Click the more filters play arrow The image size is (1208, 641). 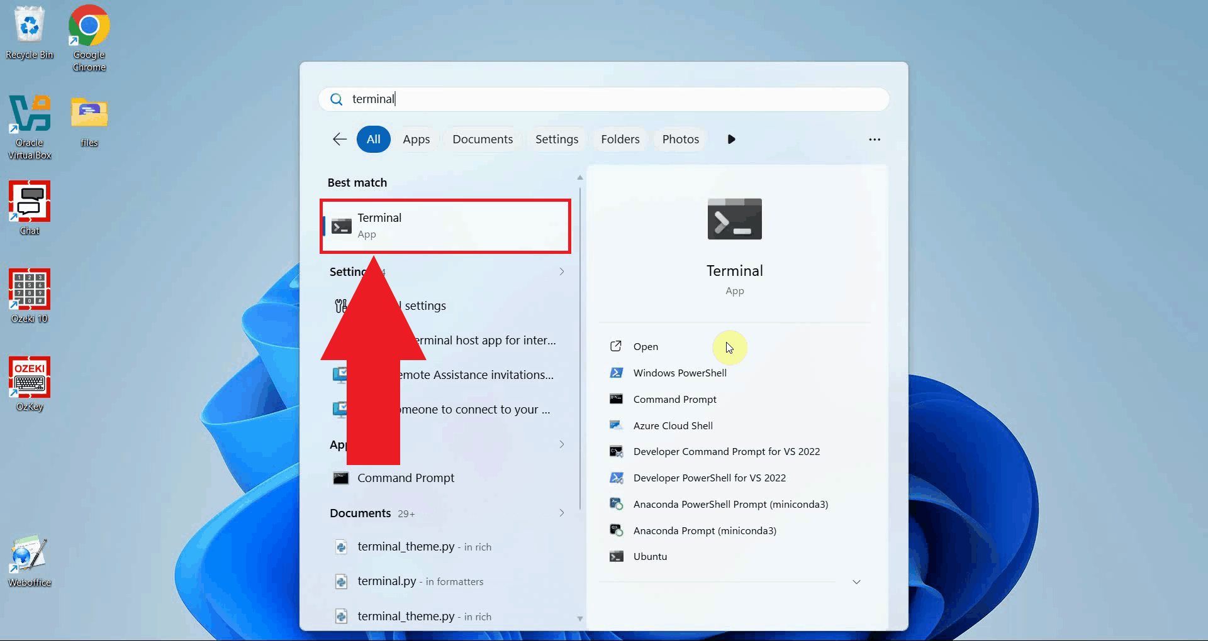(x=731, y=139)
